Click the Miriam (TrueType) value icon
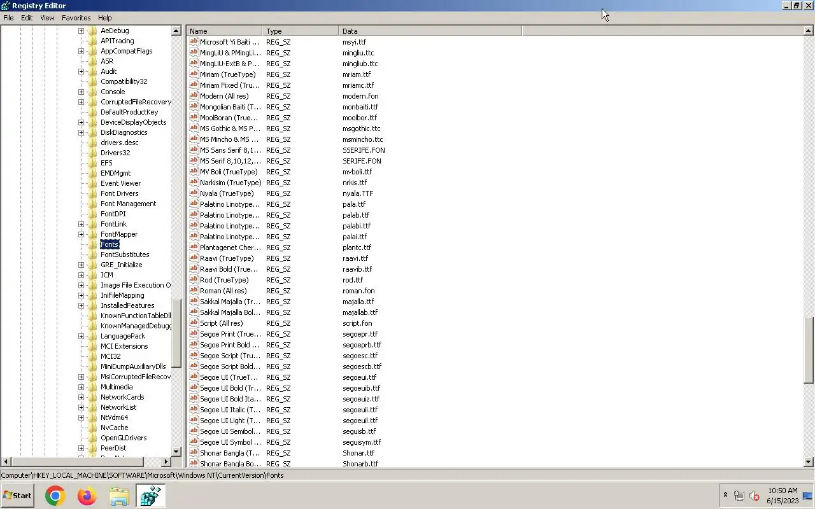Screen dimensions: 815x509 tap(194, 74)
